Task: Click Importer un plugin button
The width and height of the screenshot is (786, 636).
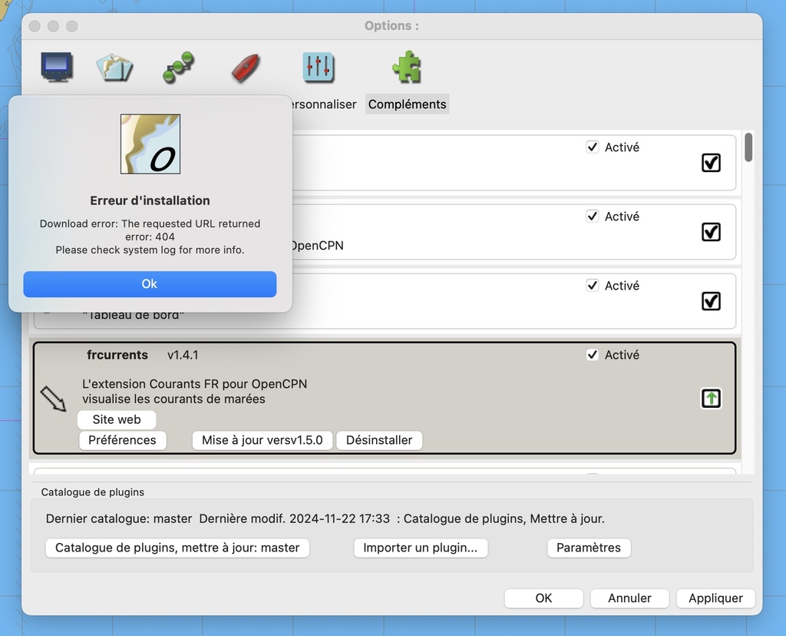Action: tap(420, 548)
